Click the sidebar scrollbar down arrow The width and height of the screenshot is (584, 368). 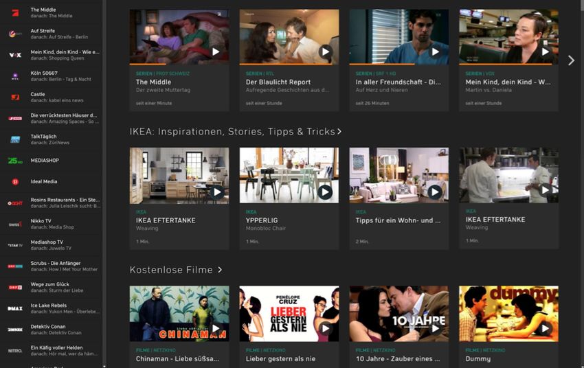pyautogui.click(x=104, y=366)
